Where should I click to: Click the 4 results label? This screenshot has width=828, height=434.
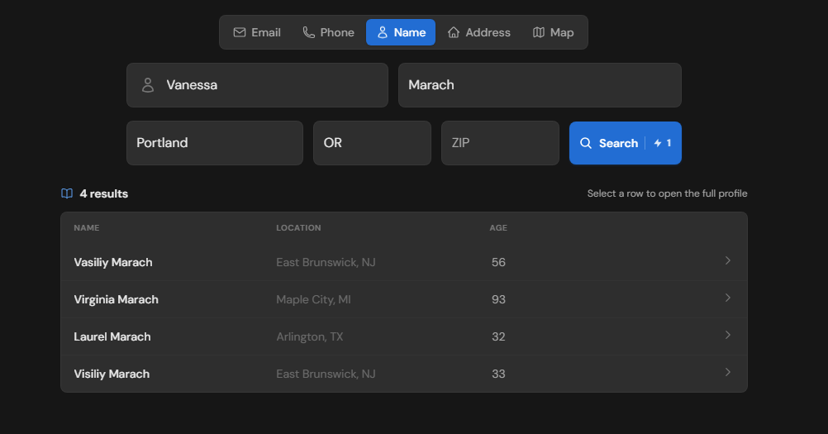[104, 193]
